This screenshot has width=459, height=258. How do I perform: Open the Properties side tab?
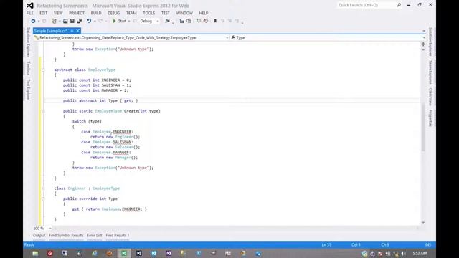430,118
